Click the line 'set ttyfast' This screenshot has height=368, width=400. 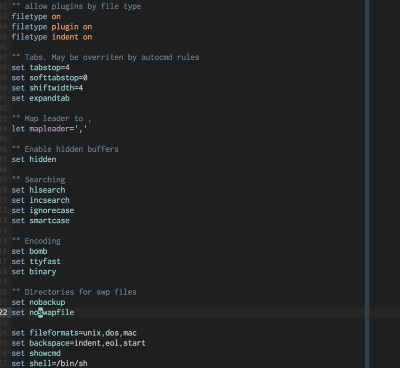click(36, 261)
